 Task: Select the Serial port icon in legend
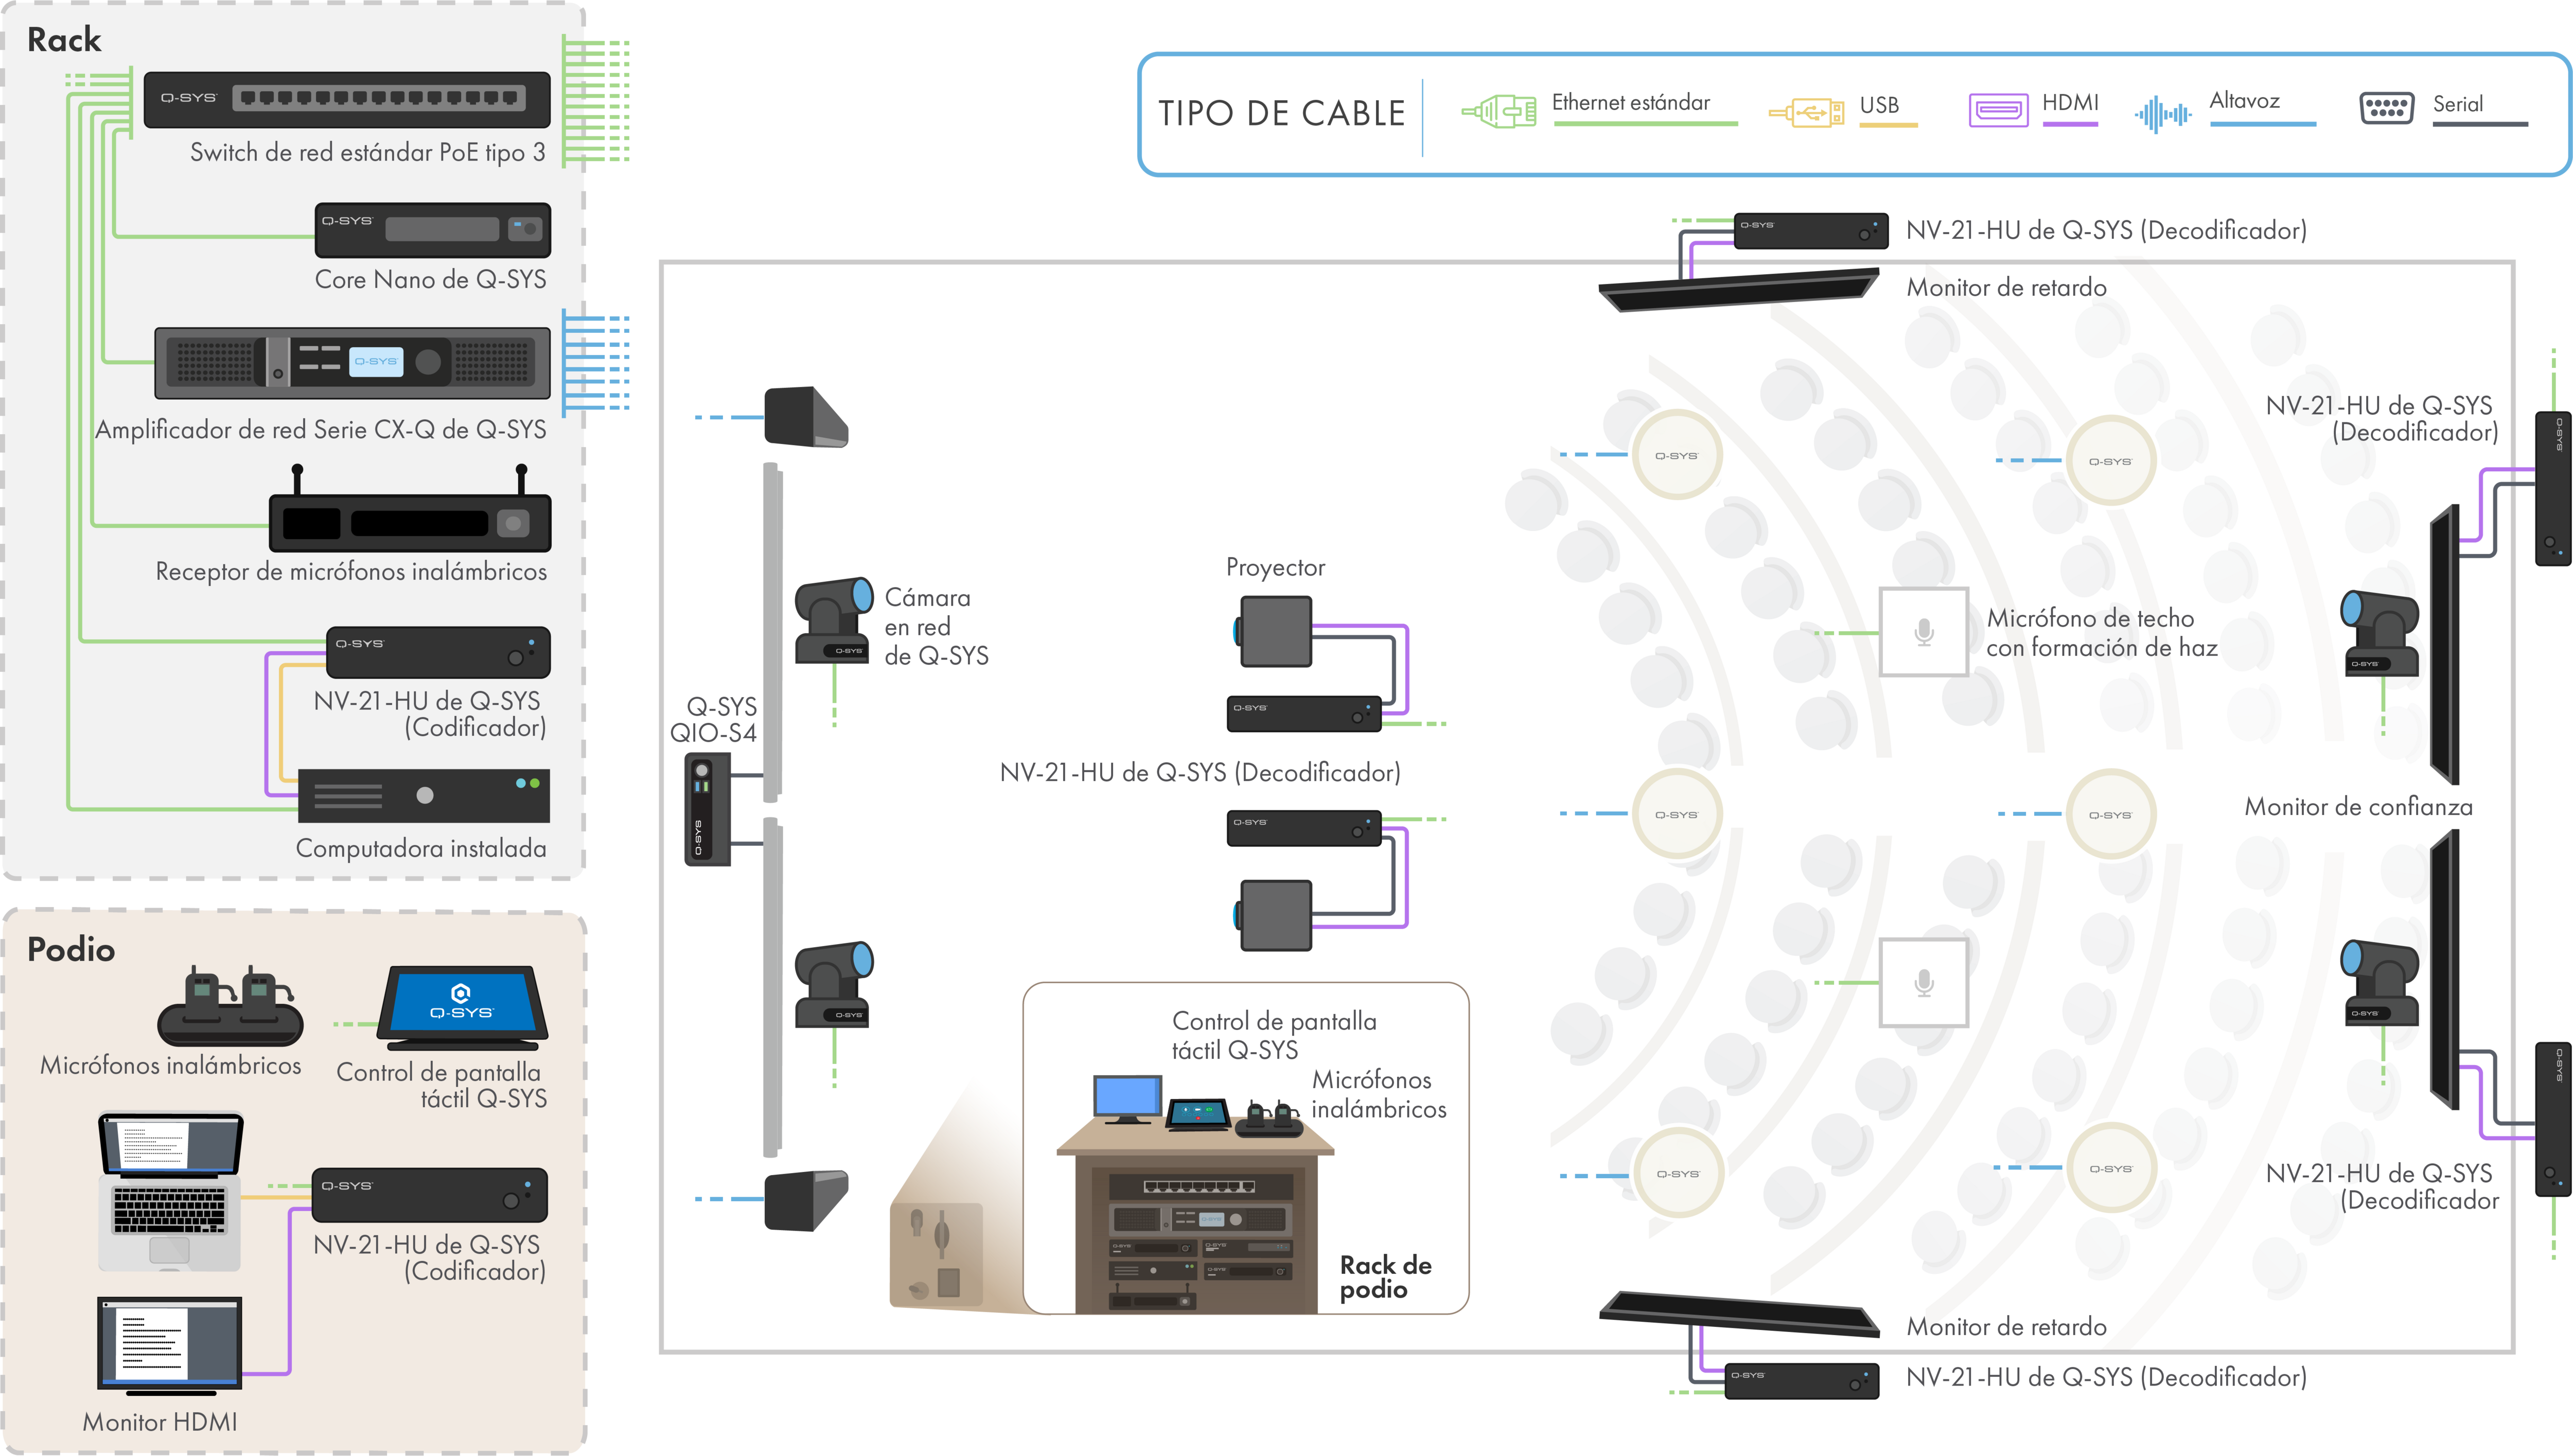pyautogui.click(x=2386, y=107)
